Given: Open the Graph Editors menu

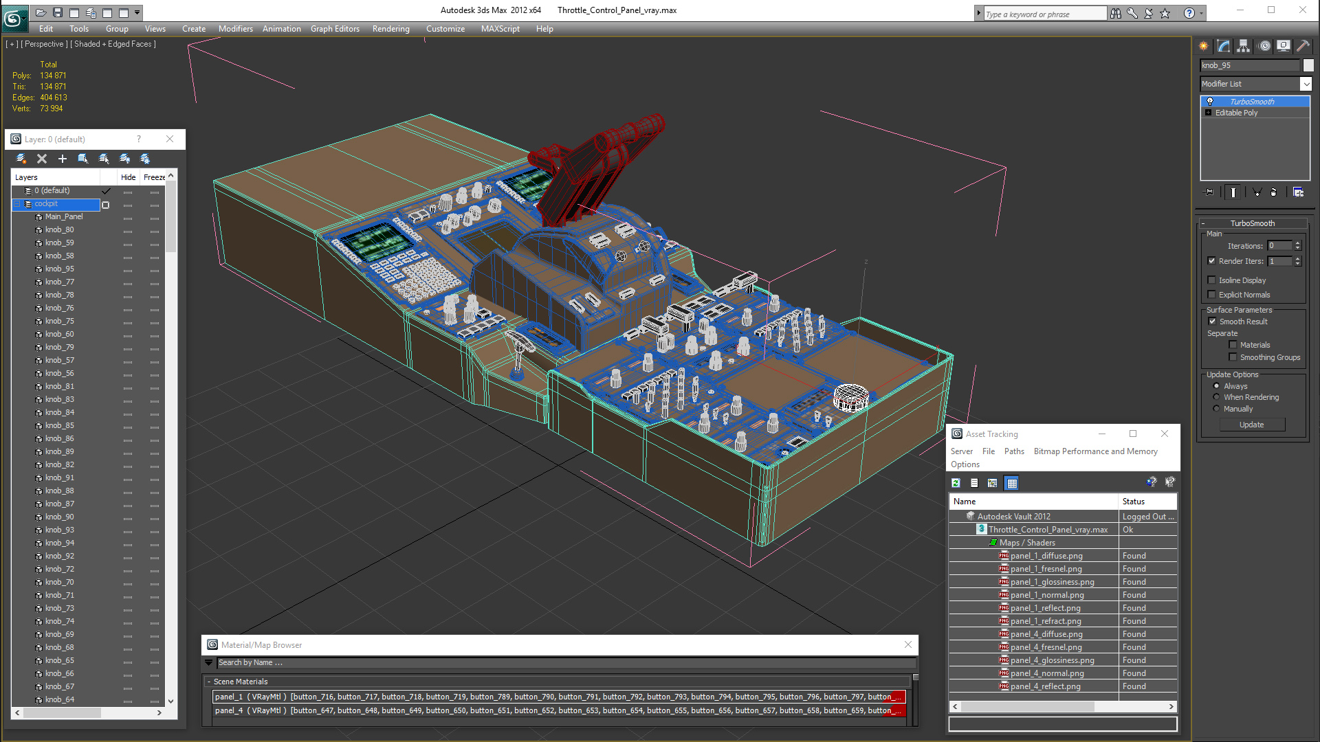Looking at the screenshot, I should [335, 29].
